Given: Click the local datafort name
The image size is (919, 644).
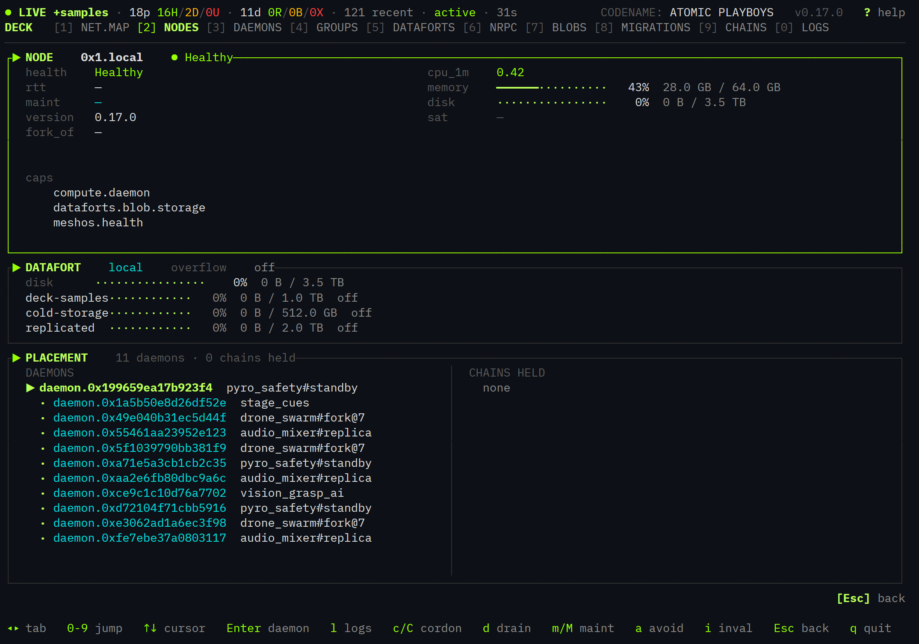Looking at the screenshot, I should tap(125, 267).
